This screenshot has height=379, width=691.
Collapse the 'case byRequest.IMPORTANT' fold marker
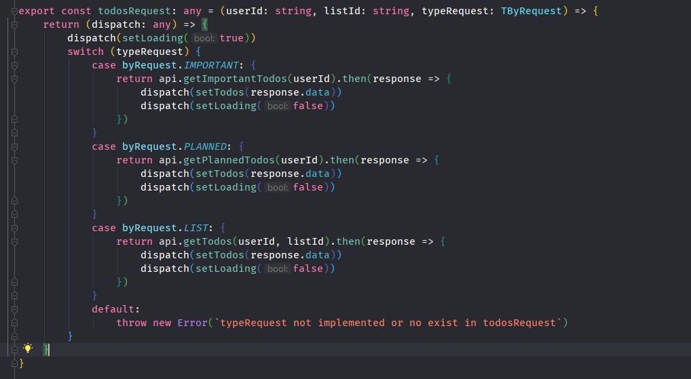pos(14,66)
